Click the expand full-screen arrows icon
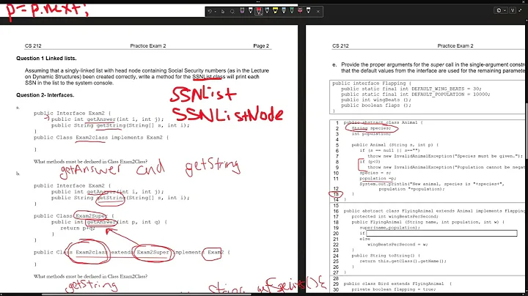 coord(521,10)
